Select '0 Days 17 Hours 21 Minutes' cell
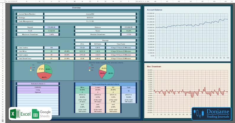The height and width of the screenshot is (123, 235). pyautogui.click(x=121, y=48)
